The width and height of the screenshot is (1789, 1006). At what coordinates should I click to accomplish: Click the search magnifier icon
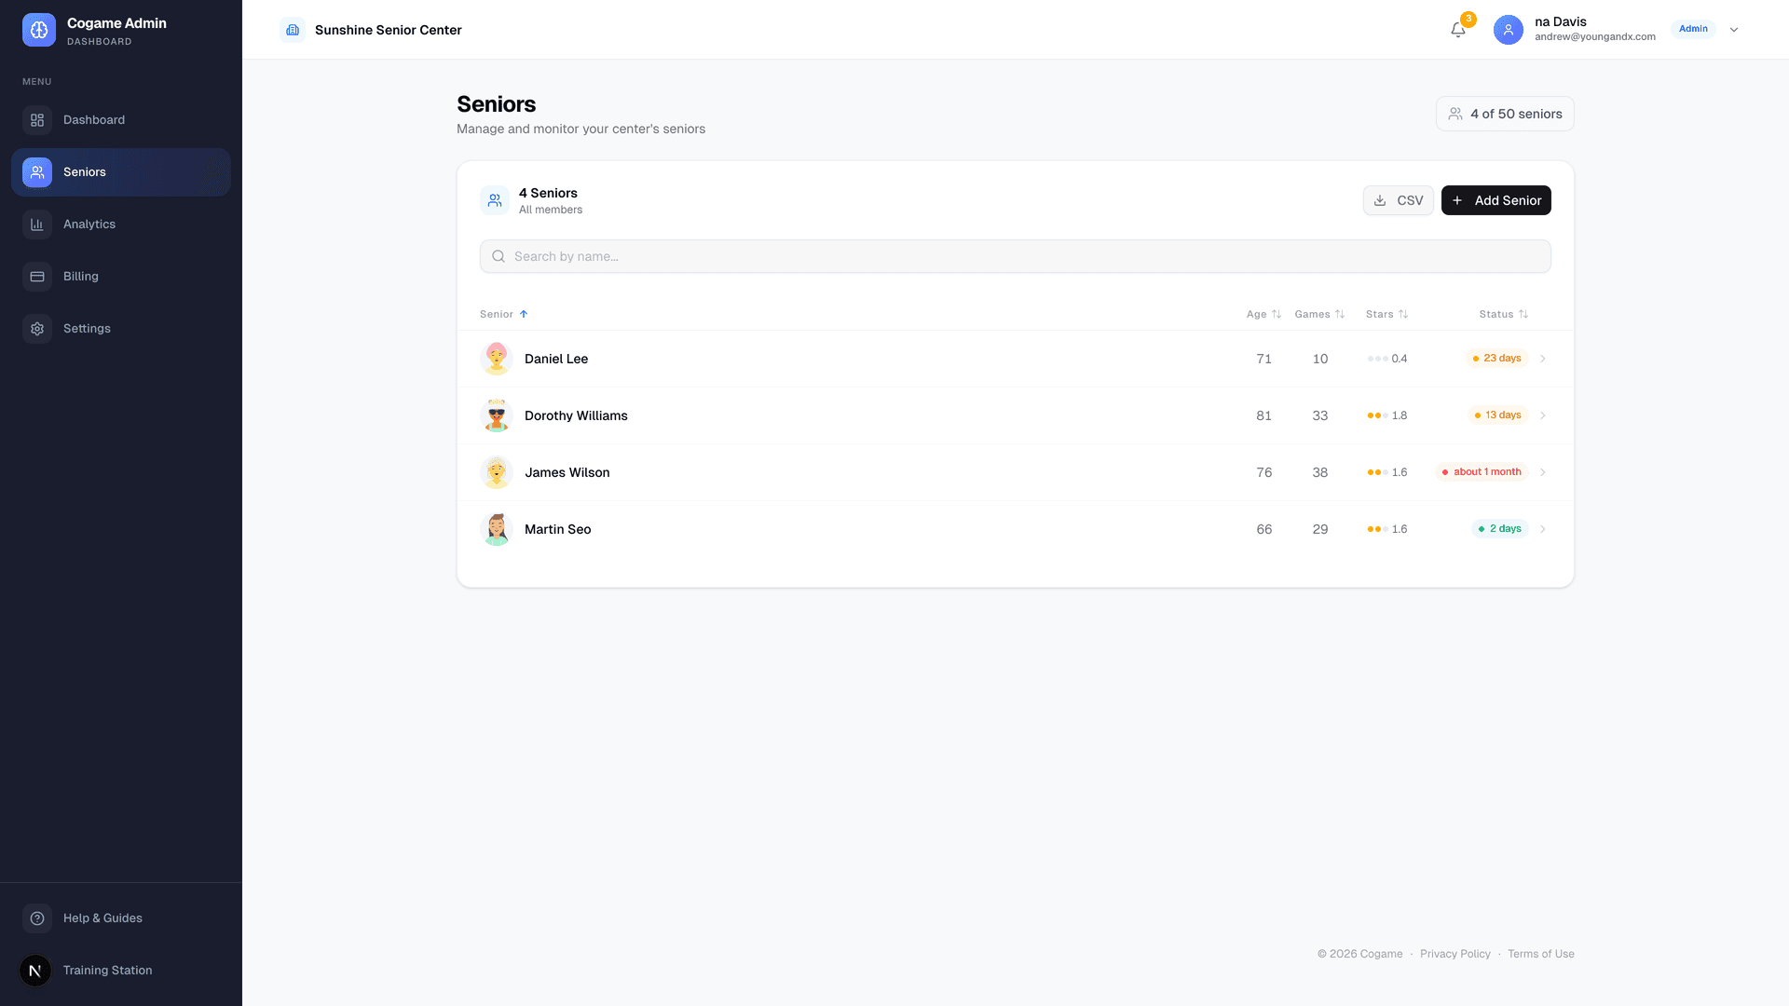coord(498,255)
